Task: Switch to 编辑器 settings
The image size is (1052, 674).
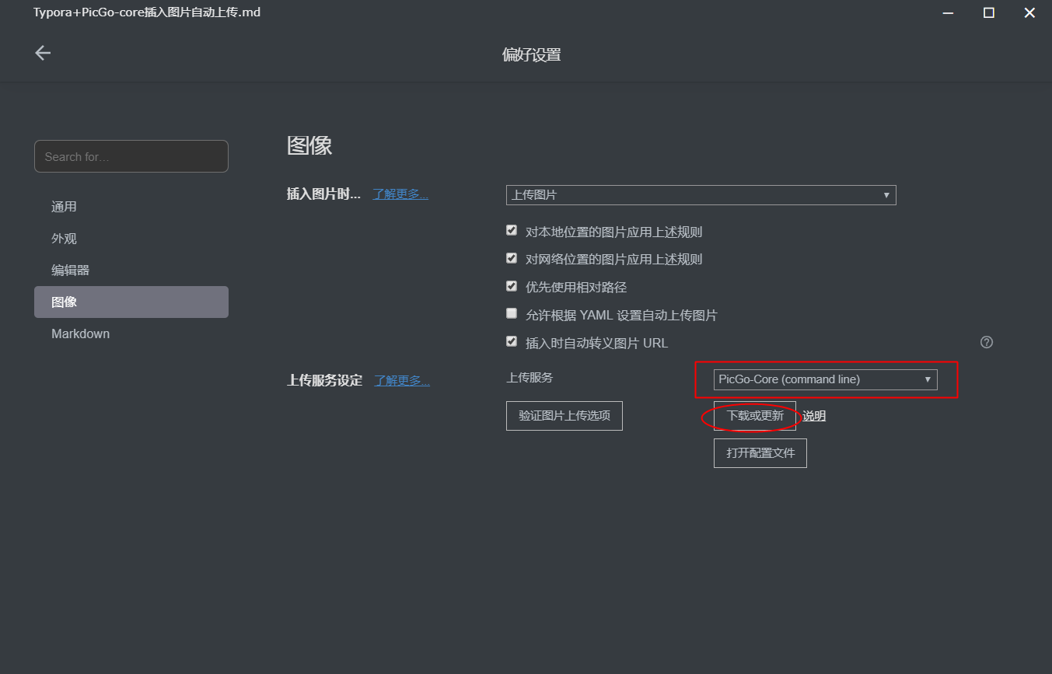Action: point(131,271)
